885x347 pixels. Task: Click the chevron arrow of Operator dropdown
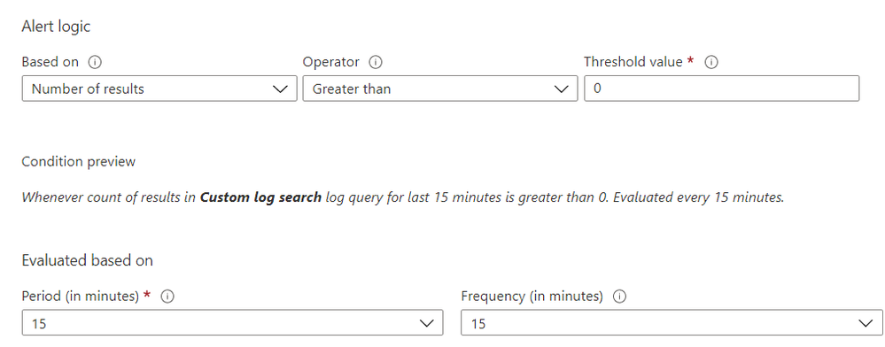(x=561, y=89)
